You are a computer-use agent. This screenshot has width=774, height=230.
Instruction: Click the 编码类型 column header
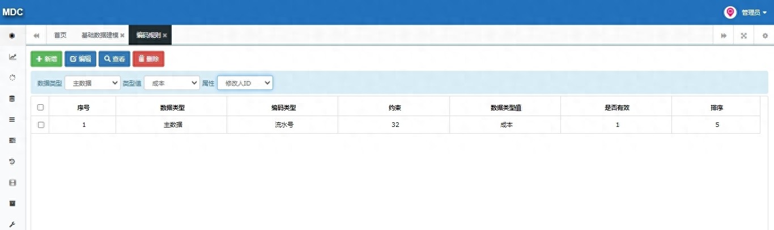[x=283, y=107]
